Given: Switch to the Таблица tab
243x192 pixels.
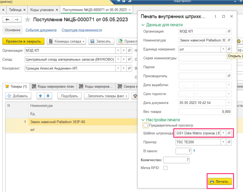Looking at the screenshot, I should pos(15,10).
